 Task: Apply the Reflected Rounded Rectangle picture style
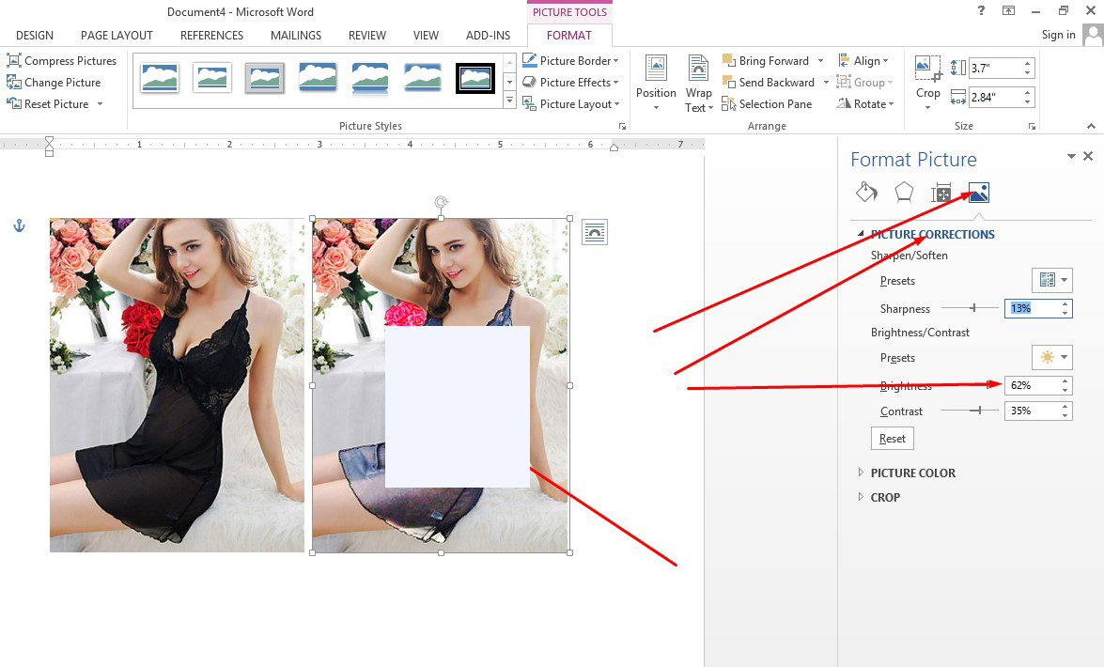(370, 77)
